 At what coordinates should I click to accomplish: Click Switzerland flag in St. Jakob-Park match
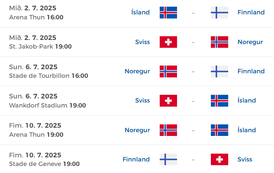(168, 42)
